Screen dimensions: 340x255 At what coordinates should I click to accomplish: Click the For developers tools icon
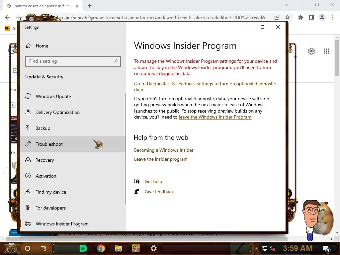coord(28,208)
